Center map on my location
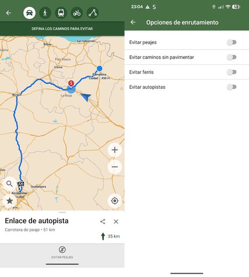249x277 pixels. [115, 201]
